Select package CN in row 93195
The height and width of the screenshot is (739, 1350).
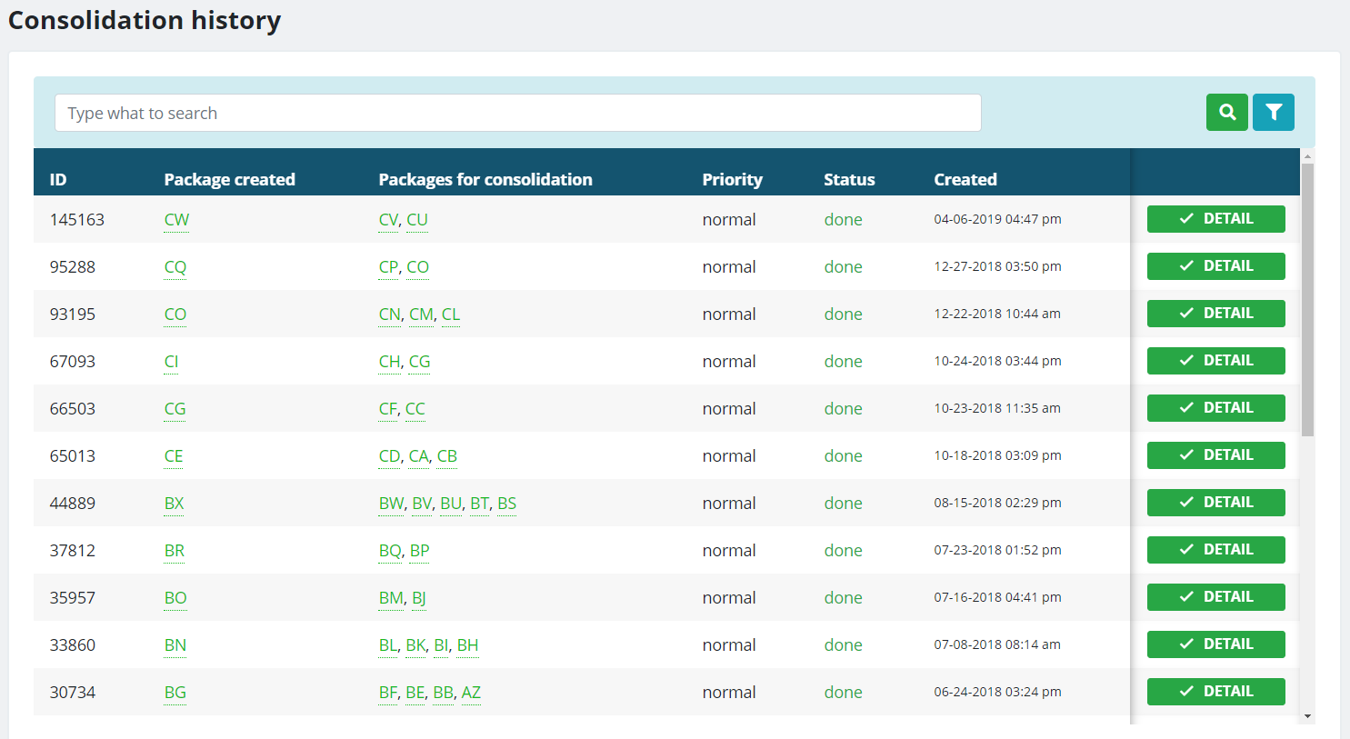pyautogui.click(x=389, y=315)
